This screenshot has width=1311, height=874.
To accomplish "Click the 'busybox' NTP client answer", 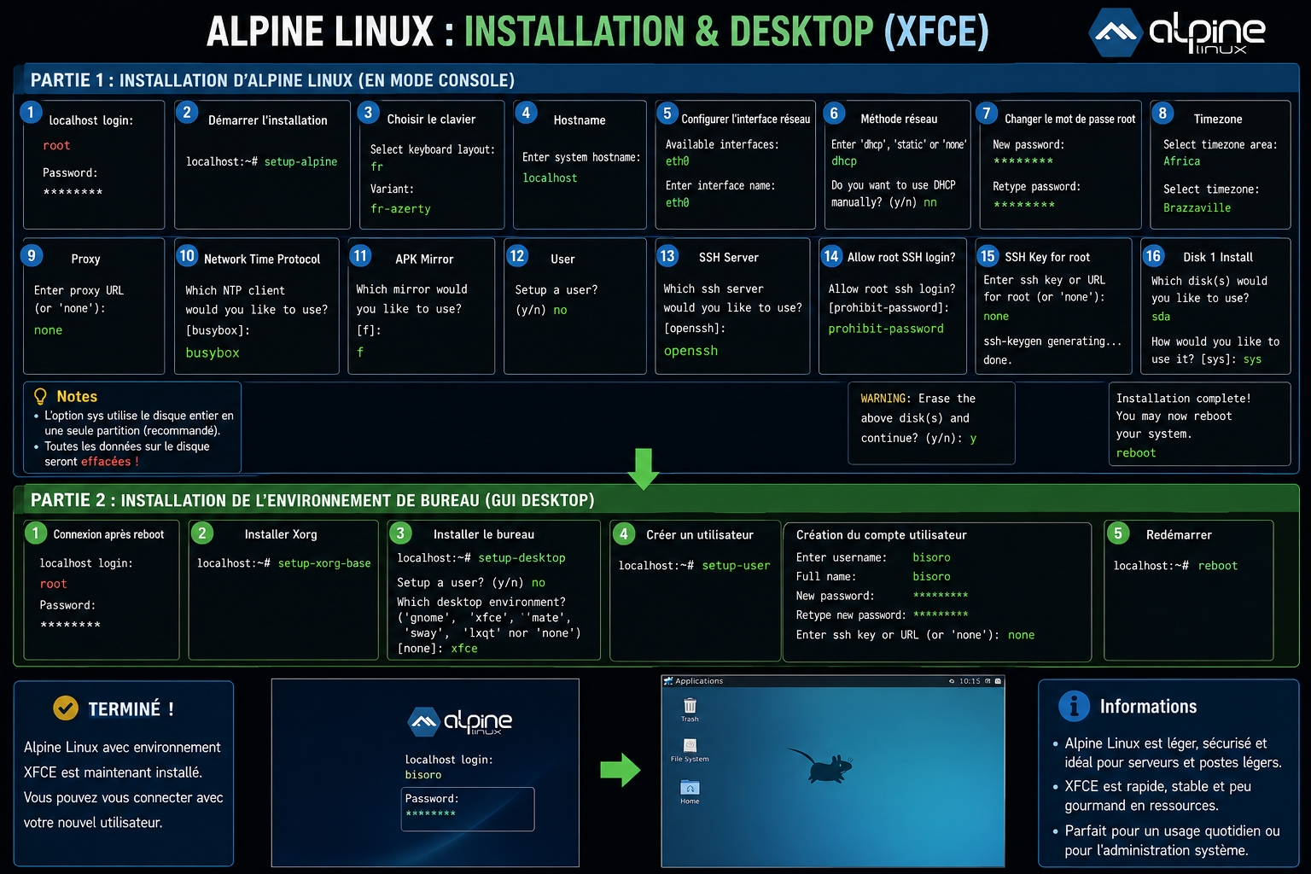I will click(213, 353).
